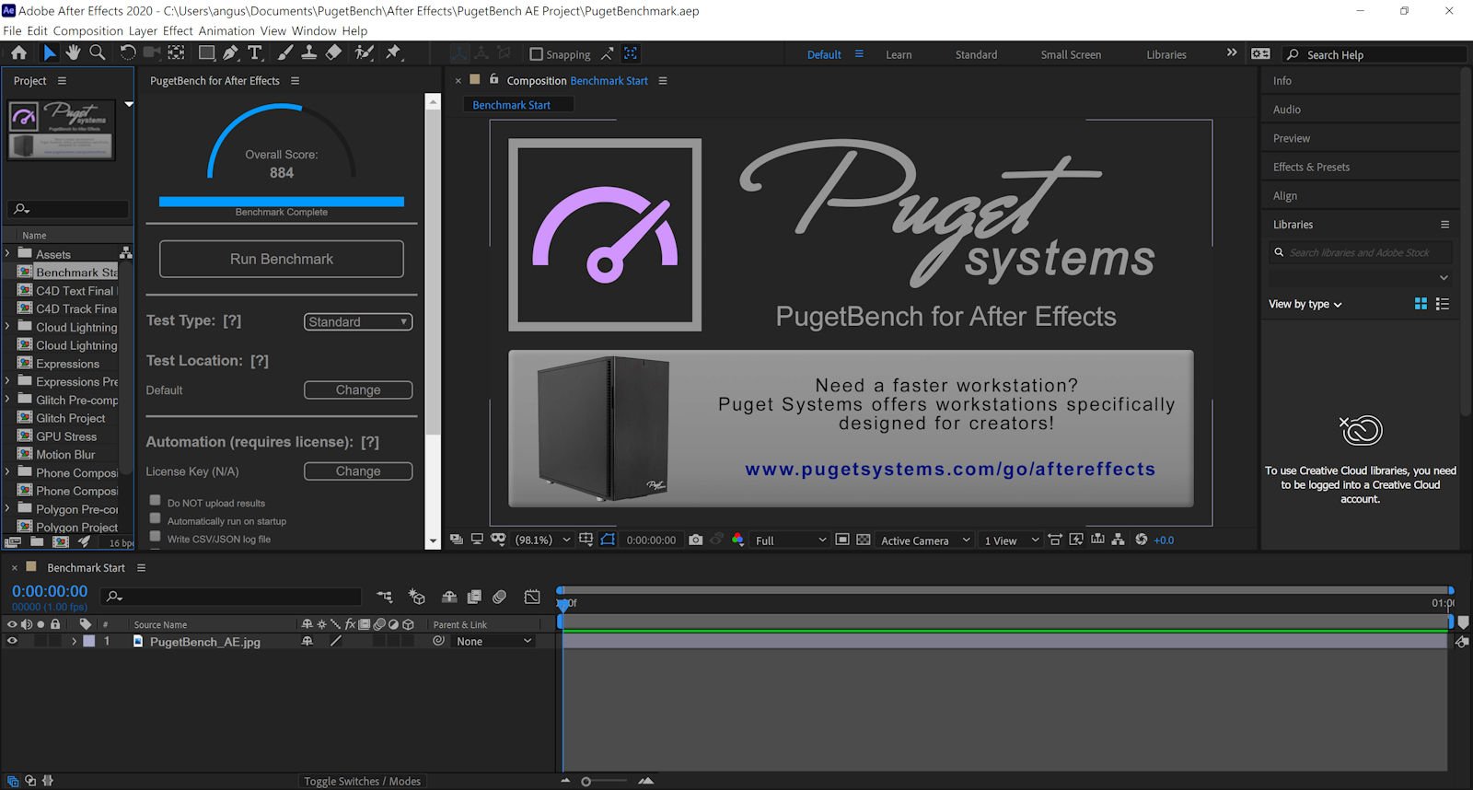Select the Zoom magnifier tool

click(x=97, y=53)
